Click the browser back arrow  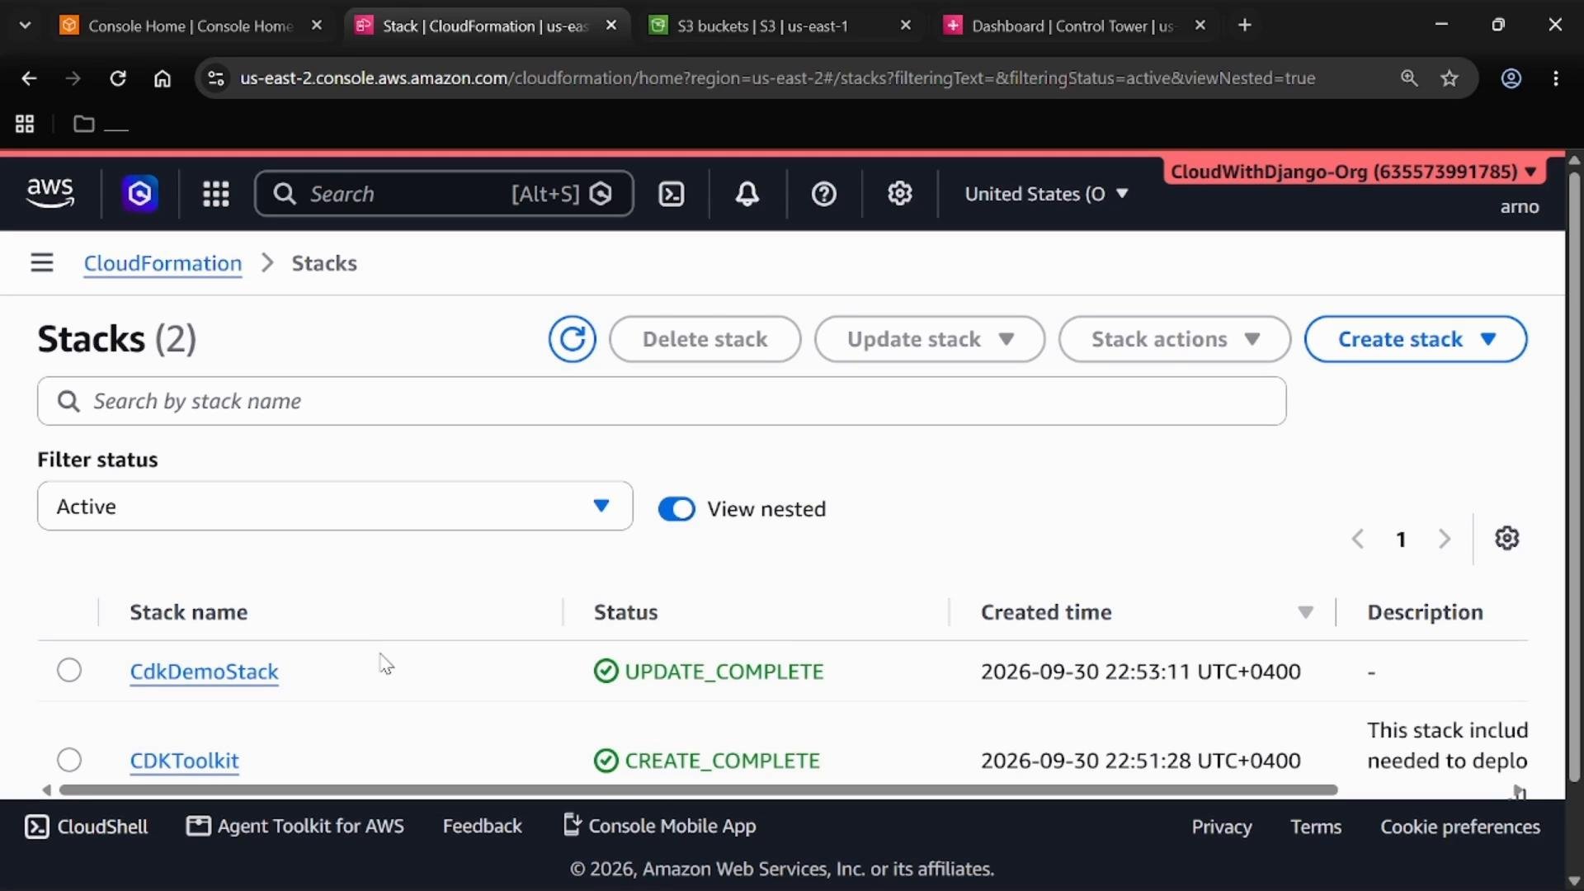pos(29,78)
